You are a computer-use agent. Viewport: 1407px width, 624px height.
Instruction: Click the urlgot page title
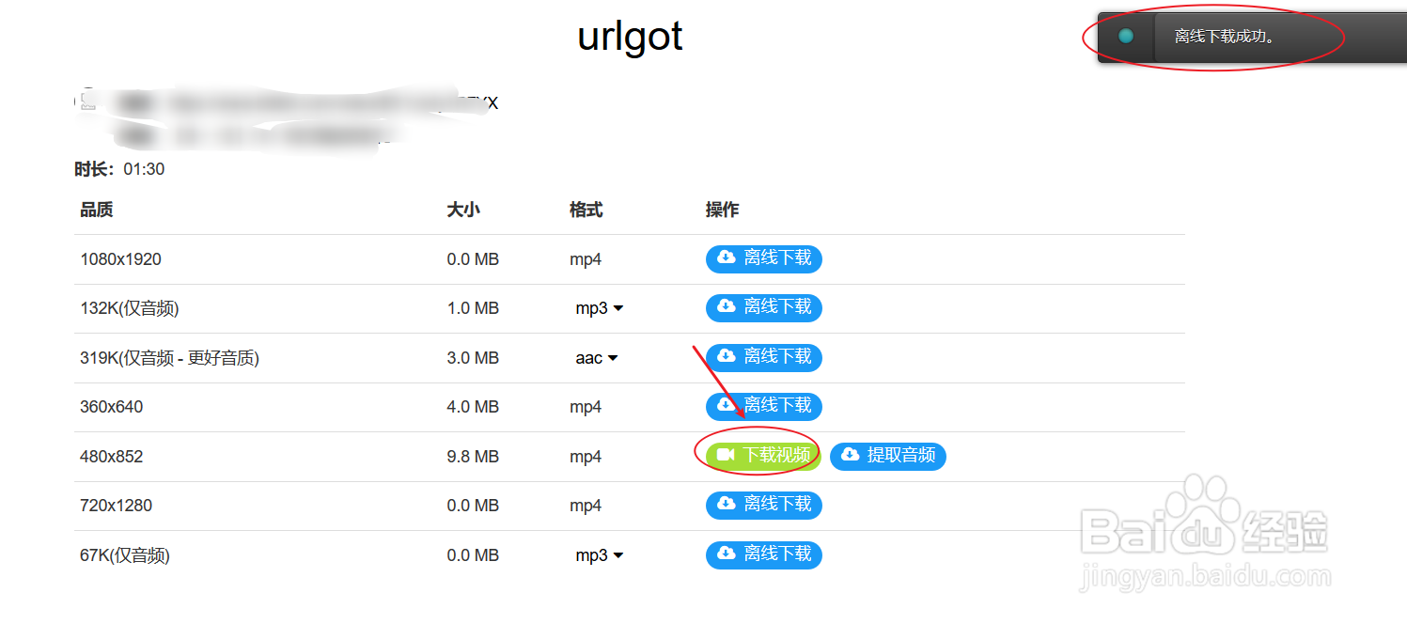tap(629, 36)
